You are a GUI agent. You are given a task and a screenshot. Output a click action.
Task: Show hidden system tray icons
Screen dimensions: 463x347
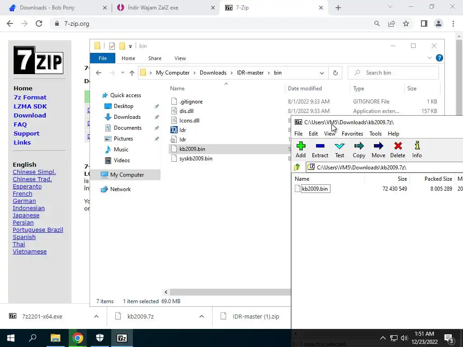383,338
